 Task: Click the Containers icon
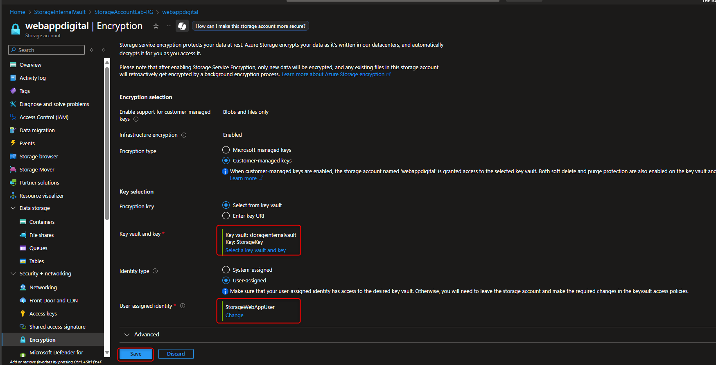[23, 222]
